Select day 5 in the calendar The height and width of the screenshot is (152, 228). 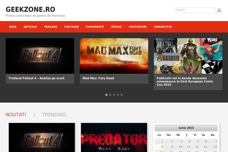pos(195,141)
